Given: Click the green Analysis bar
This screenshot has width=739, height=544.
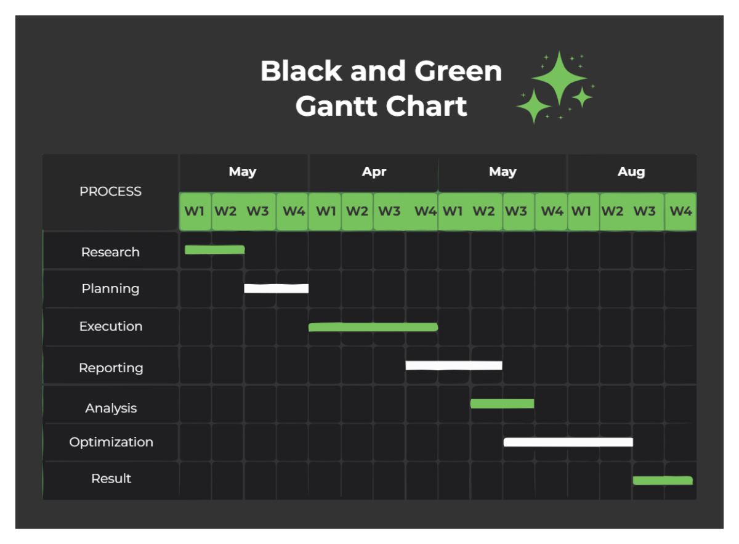Looking at the screenshot, I should pyautogui.click(x=501, y=402).
